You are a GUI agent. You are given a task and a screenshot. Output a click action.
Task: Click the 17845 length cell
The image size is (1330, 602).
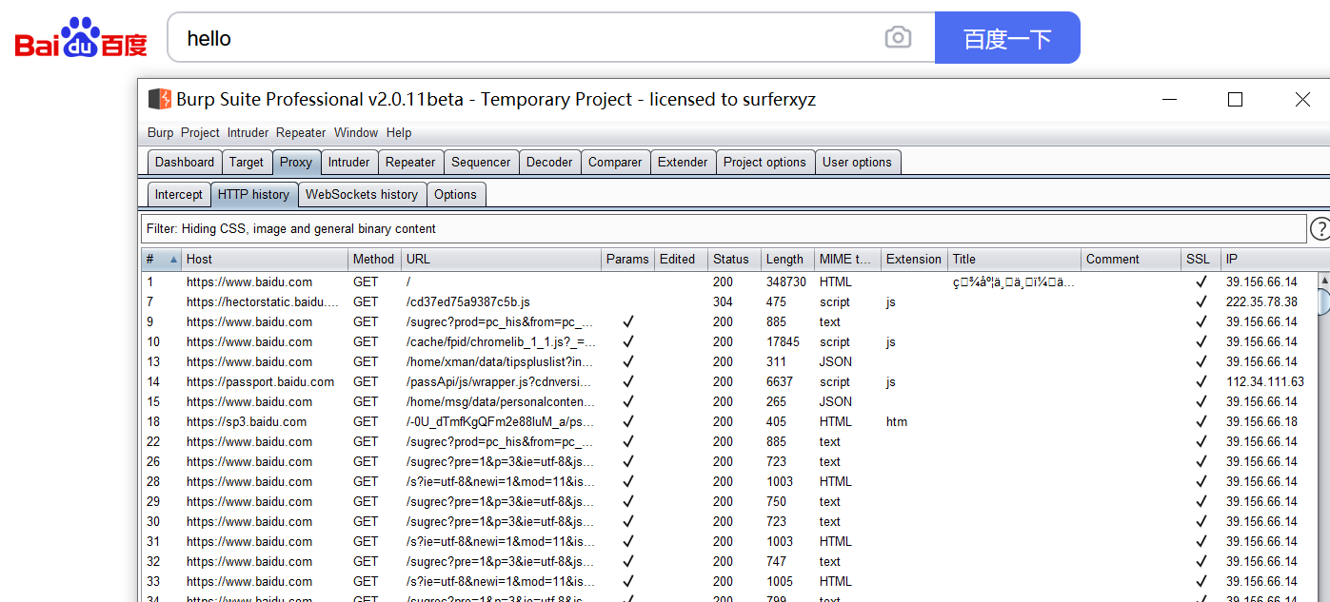[x=786, y=341]
